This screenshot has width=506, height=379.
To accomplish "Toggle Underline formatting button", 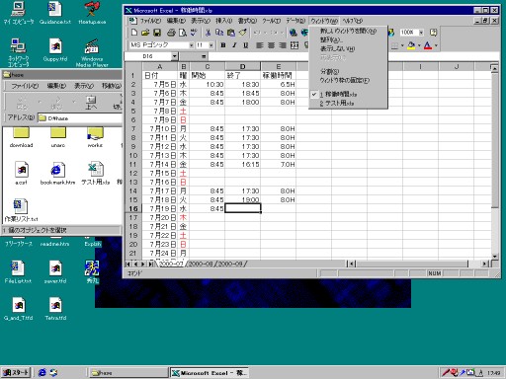I will (x=245, y=45).
